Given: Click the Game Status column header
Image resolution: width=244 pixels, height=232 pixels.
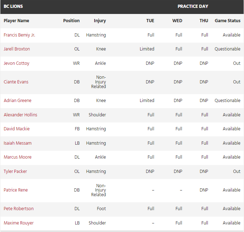Looking at the screenshot, I should coord(228,21).
